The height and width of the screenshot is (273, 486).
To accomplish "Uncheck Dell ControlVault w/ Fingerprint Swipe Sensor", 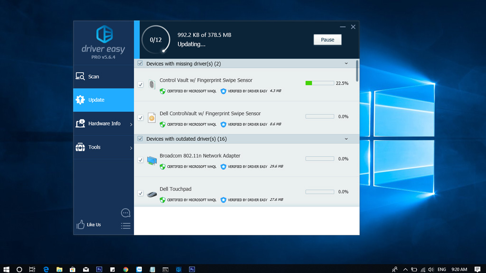I will tap(140, 118).
